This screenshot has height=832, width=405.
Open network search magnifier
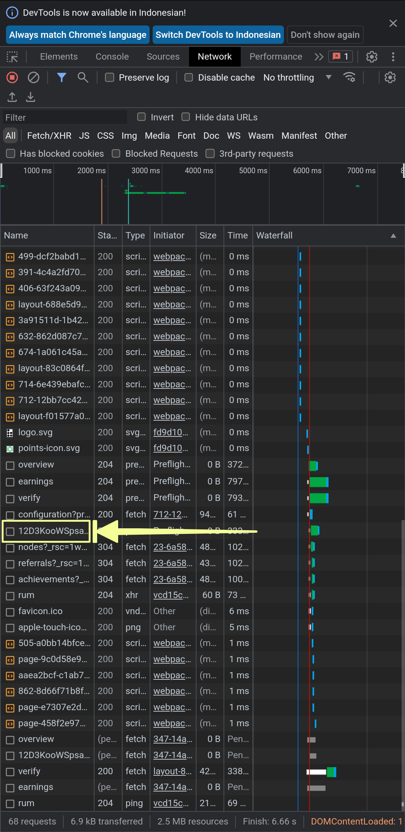pyautogui.click(x=83, y=78)
